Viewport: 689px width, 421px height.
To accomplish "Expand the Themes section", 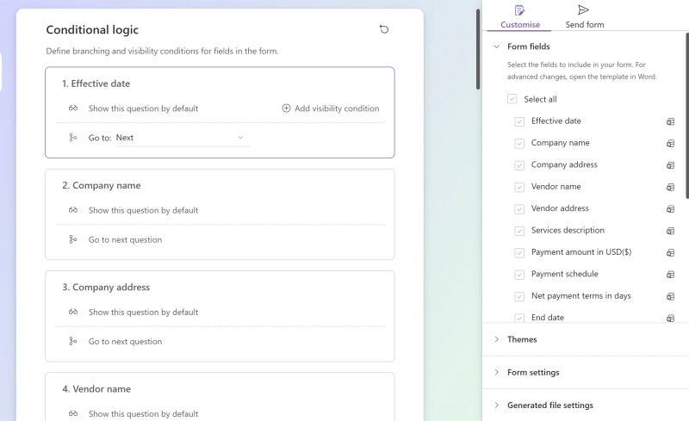I will click(497, 339).
